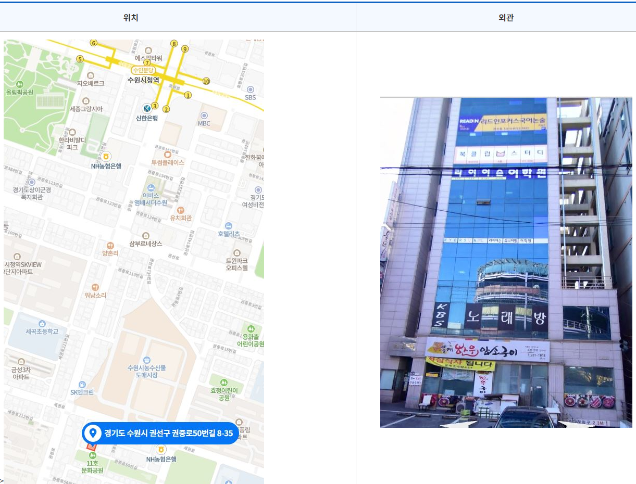Image resolution: width=636 pixels, height=484 pixels.
Task: Select the 양촌리 restaurant fork icon
Action: tap(110, 245)
